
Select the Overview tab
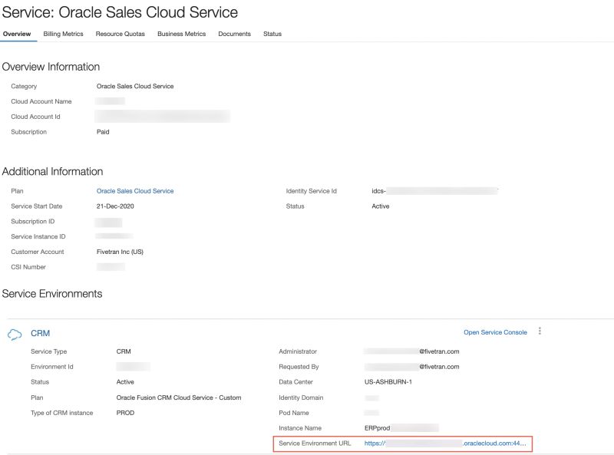coord(16,34)
